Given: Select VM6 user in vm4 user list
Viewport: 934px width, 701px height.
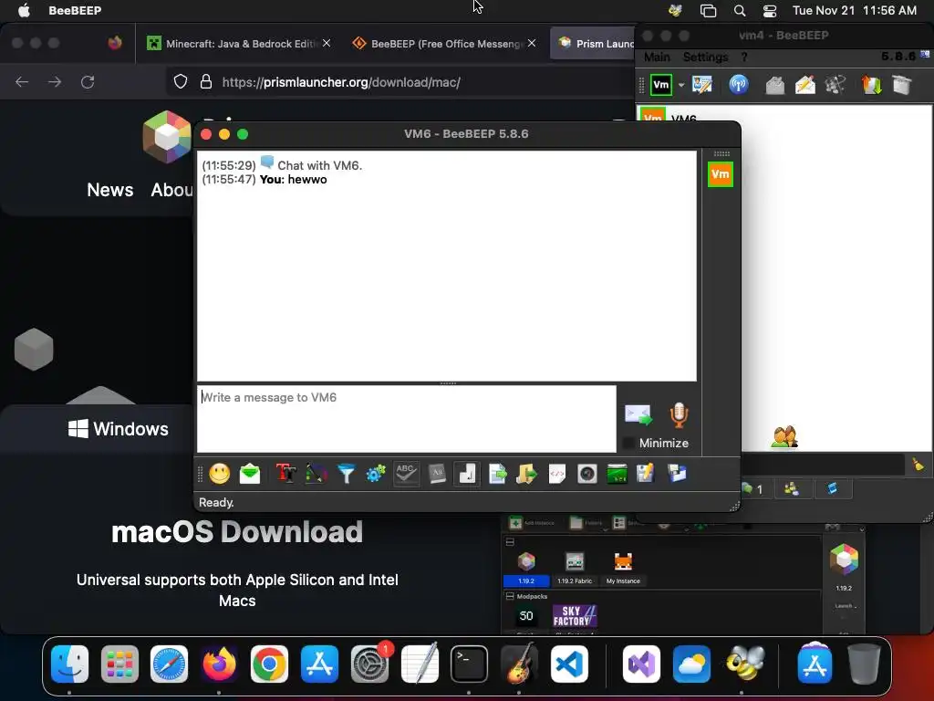Looking at the screenshot, I should 784,116.
